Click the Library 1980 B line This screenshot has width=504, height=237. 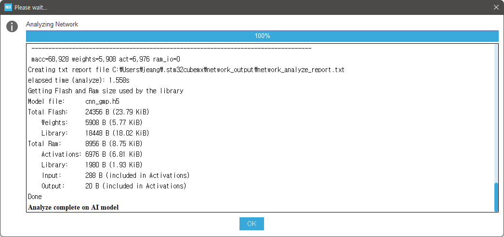[x=92, y=165]
